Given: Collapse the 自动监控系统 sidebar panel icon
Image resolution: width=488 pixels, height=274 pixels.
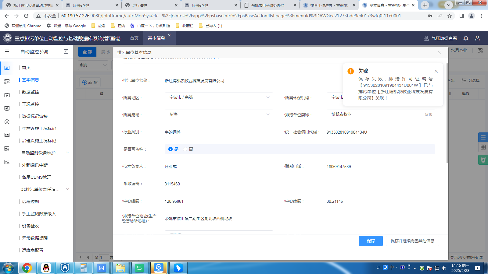Looking at the screenshot, I should point(66,51).
